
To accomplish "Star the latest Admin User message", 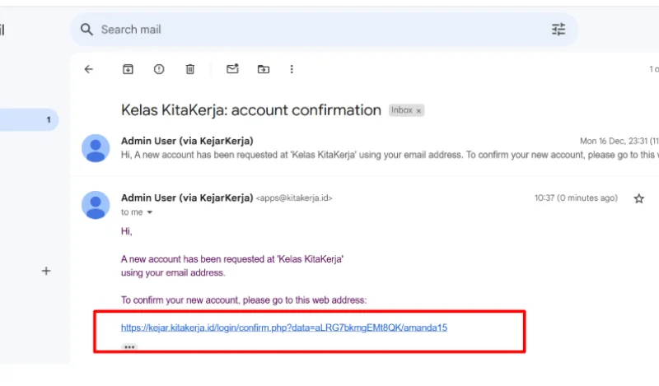I will (x=639, y=198).
